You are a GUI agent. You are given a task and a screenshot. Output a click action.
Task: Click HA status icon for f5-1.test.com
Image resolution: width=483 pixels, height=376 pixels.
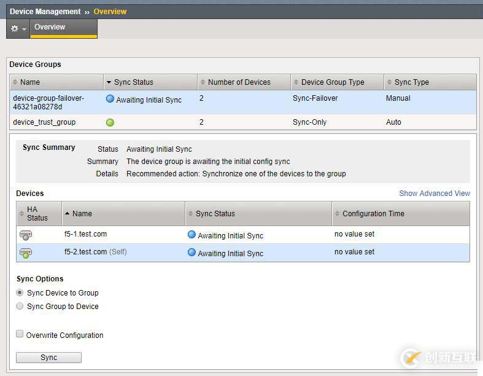point(26,235)
